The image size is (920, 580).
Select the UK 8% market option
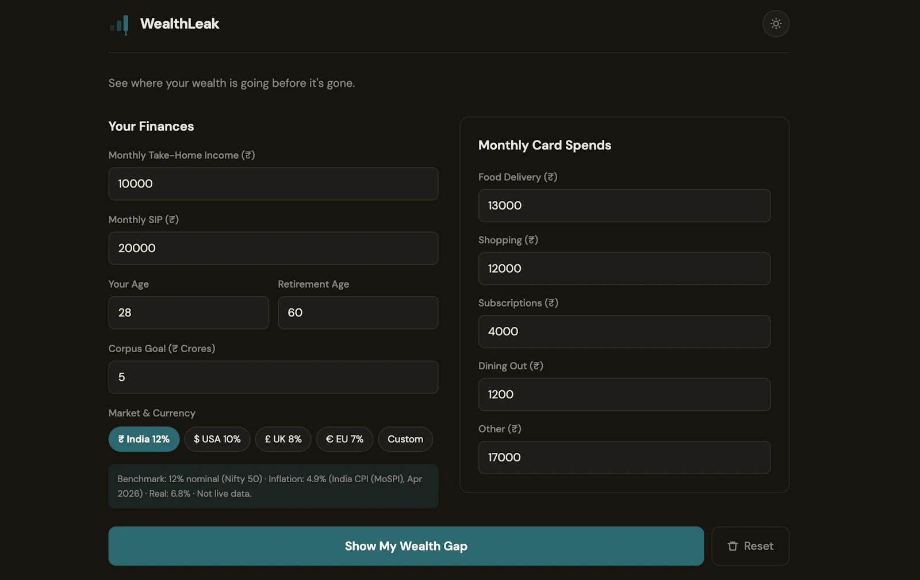tap(283, 439)
